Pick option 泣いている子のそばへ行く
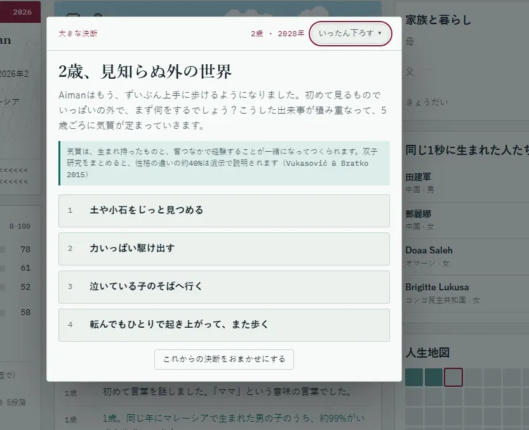Screen dimensions: 529x430 224,287
